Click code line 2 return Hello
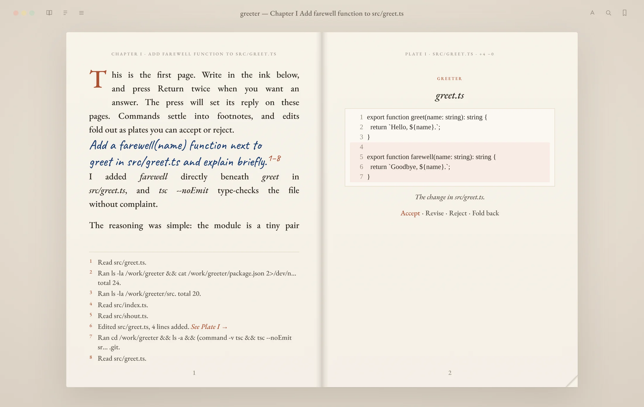 [450, 127]
